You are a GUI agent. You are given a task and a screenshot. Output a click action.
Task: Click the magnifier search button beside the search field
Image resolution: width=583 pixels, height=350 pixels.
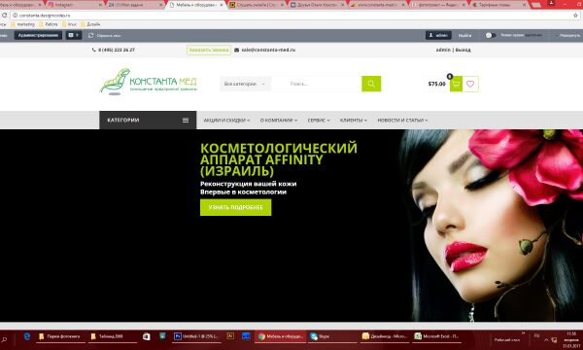(x=371, y=84)
